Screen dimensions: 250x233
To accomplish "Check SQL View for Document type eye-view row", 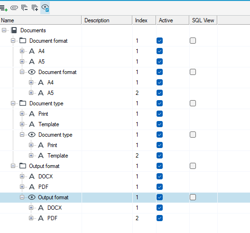I will coord(193,135).
